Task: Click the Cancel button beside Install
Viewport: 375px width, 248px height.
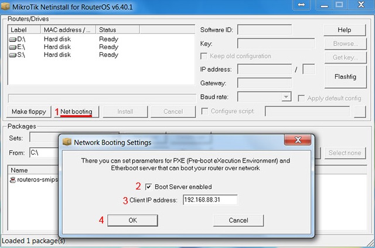Action: click(x=173, y=112)
